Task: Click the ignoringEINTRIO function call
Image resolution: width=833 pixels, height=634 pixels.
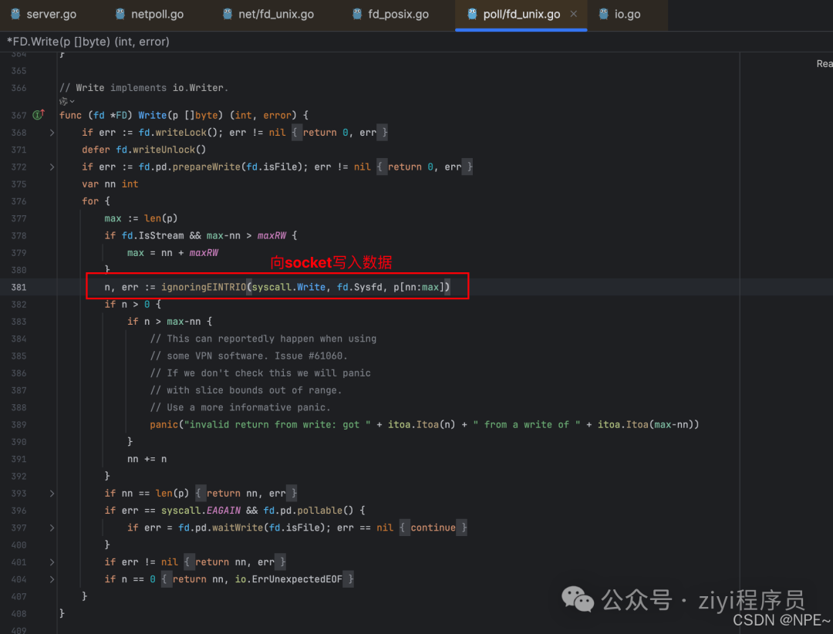Action: click(x=202, y=287)
